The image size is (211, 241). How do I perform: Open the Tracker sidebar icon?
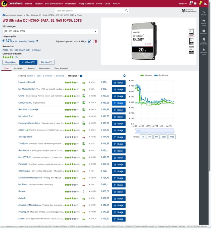coord(204,13)
